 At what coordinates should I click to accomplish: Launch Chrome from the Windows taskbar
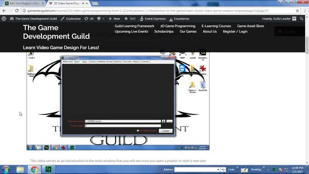(x=34, y=170)
